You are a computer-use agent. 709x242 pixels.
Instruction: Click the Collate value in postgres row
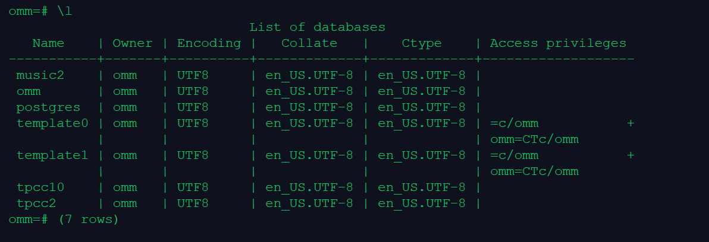[x=309, y=107]
